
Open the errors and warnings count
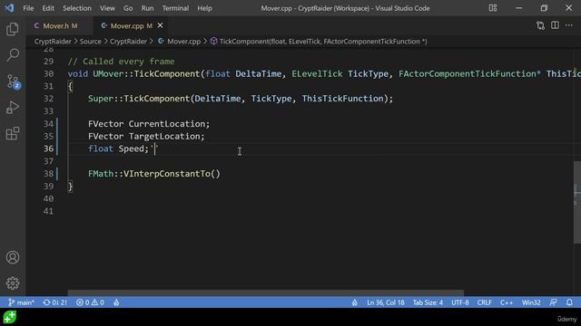90,302
